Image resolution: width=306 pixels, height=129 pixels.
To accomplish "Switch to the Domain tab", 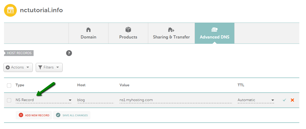I will 88,33.
